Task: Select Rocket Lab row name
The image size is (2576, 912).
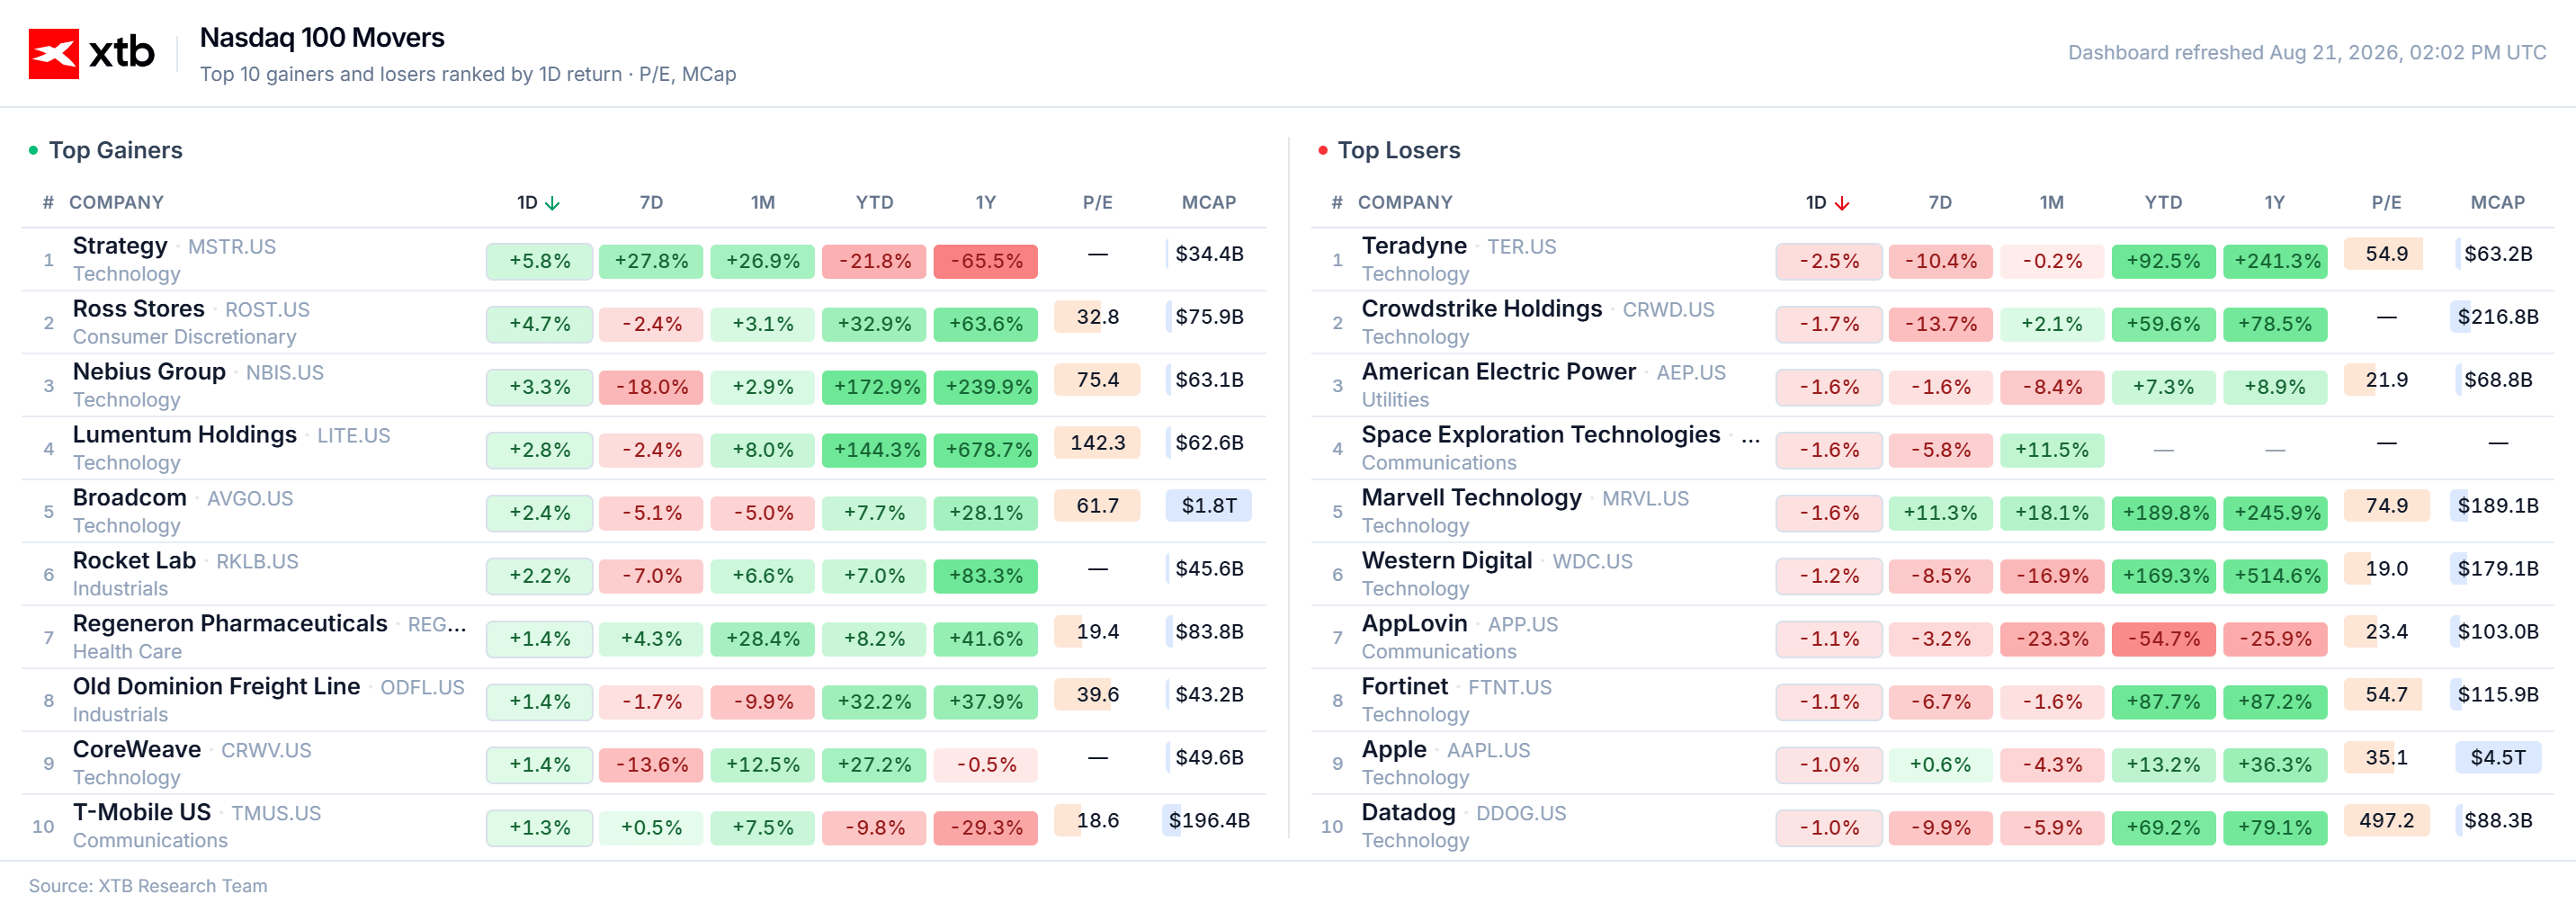Action: [134, 561]
